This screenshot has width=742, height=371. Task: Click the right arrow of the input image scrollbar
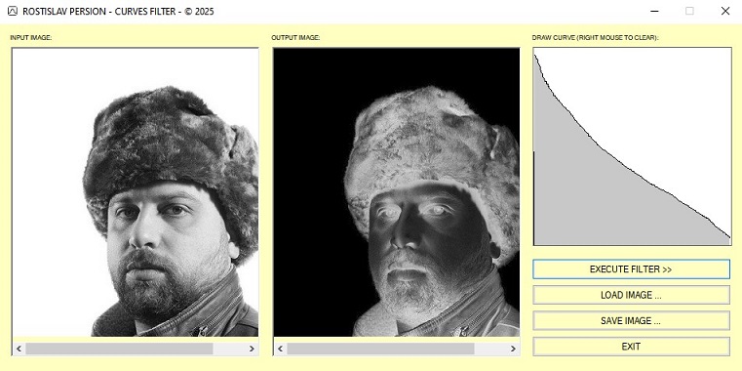tap(252, 349)
